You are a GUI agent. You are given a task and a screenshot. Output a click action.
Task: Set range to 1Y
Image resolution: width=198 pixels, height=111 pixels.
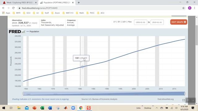tap(114, 22)
